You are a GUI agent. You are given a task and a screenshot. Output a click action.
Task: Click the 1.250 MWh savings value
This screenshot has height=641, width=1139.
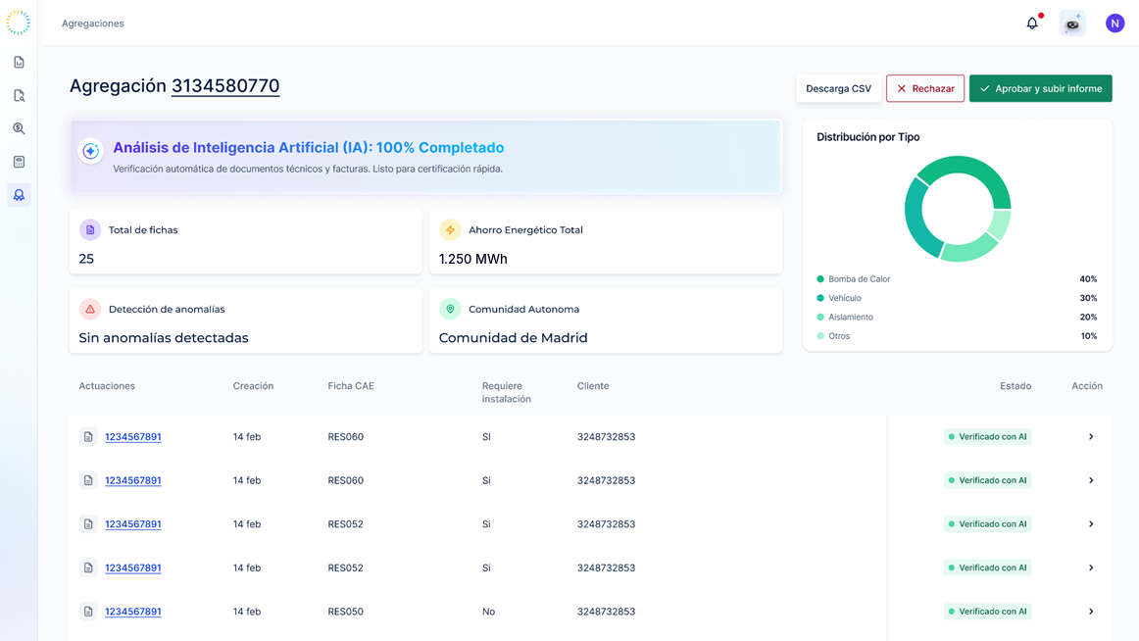[x=472, y=259]
